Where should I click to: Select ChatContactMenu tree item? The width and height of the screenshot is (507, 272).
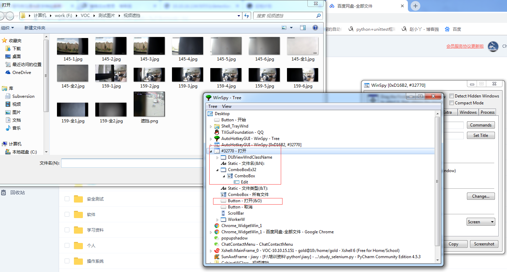pyautogui.click(x=257, y=244)
